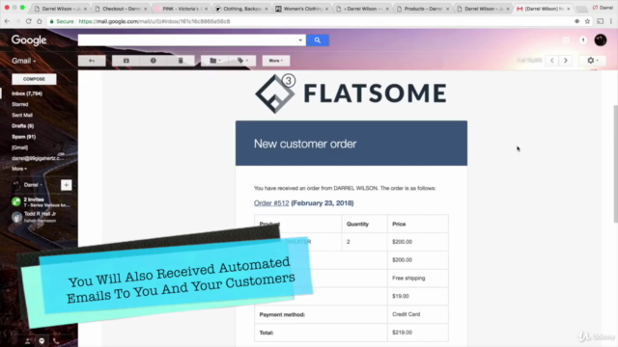Open the Chrome menu dots
618x347 pixels.
(x=611, y=21)
